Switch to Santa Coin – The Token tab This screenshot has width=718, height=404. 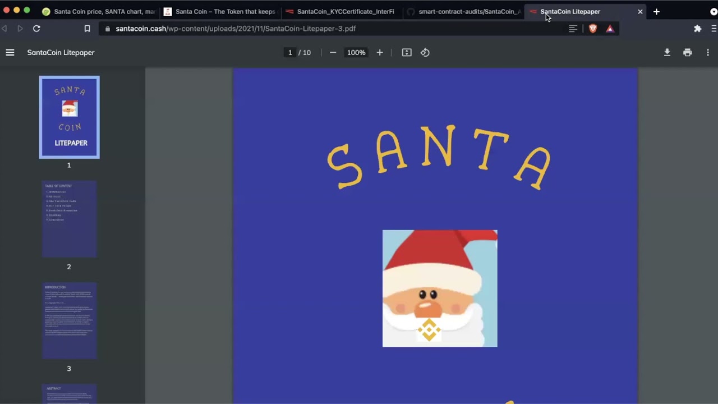220,11
